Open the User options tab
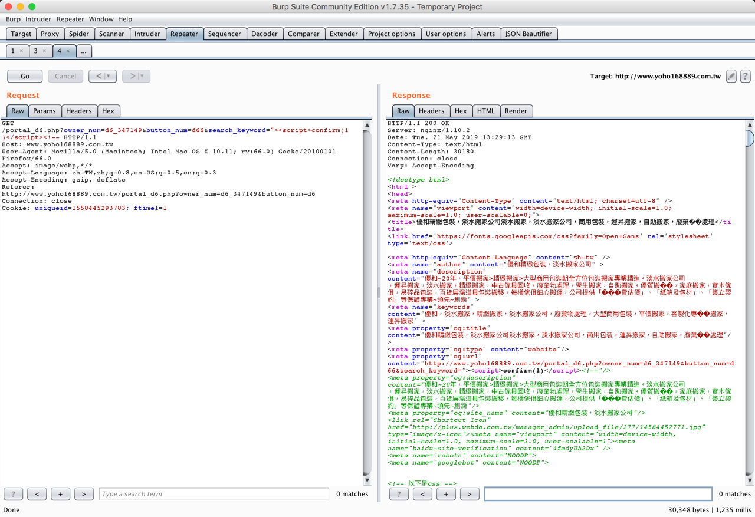This screenshot has width=755, height=517. [446, 34]
